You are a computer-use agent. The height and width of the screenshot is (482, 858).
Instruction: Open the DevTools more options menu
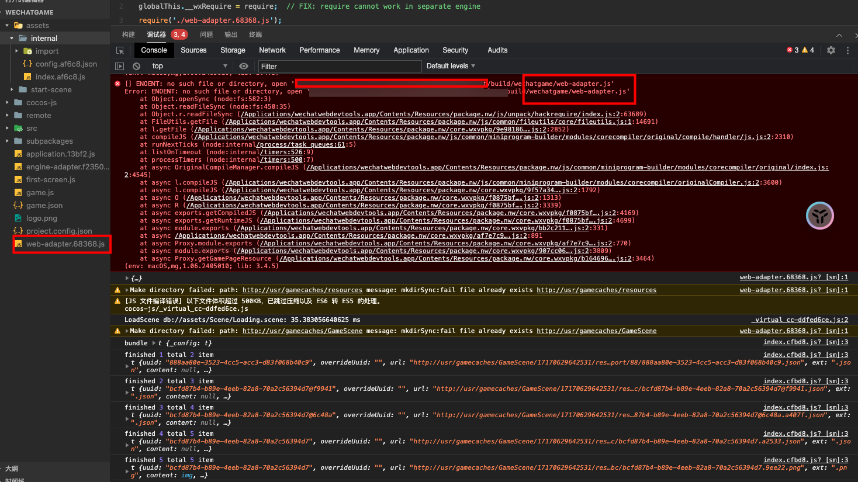(x=847, y=50)
